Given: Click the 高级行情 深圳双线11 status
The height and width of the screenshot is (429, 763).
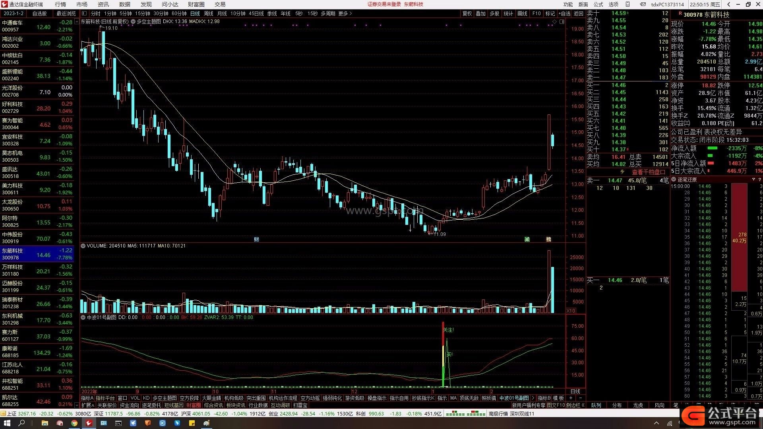Looking at the screenshot, I should 511,414.
